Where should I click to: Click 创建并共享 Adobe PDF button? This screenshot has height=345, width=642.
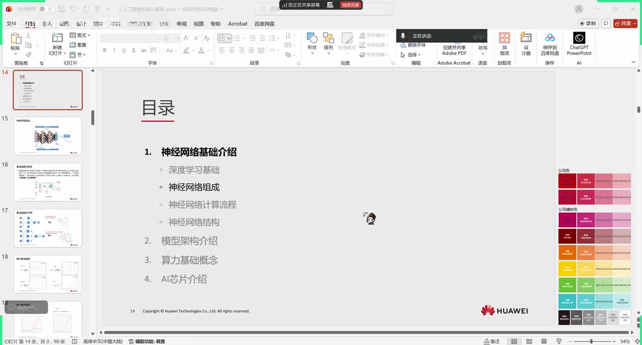pyautogui.click(x=454, y=50)
